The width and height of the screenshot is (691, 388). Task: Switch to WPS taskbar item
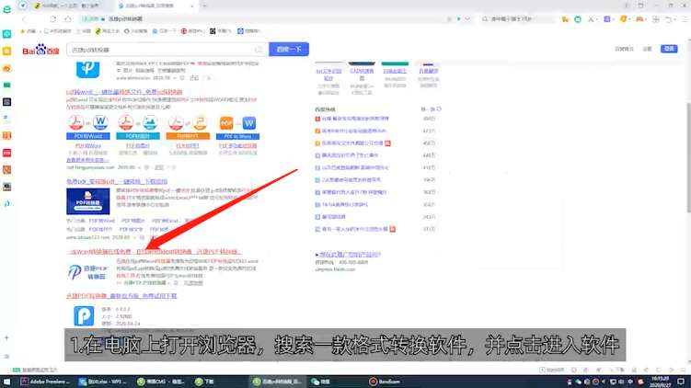pos(103,382)
